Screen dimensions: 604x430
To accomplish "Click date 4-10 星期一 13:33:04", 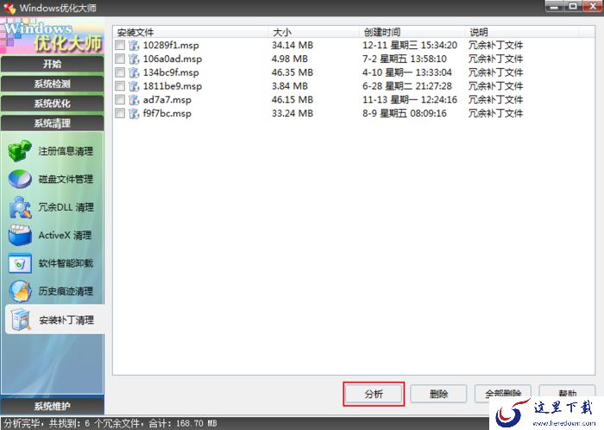I will point(407,73).
